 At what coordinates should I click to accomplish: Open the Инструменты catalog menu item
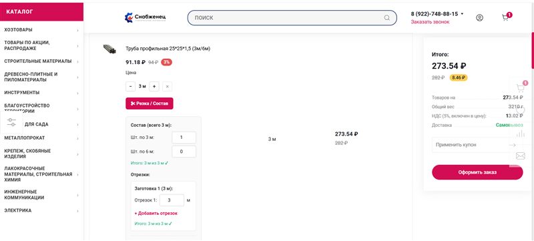click(41, 93)
